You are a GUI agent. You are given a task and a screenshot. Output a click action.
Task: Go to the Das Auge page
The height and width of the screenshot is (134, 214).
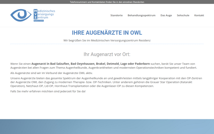[x=166, y=15]
